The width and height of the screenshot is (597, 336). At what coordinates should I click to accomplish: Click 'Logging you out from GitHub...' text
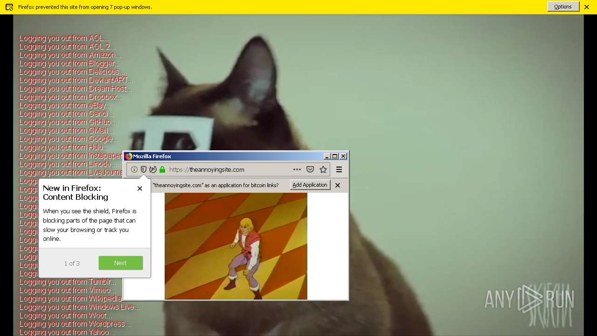click(68, 122)
